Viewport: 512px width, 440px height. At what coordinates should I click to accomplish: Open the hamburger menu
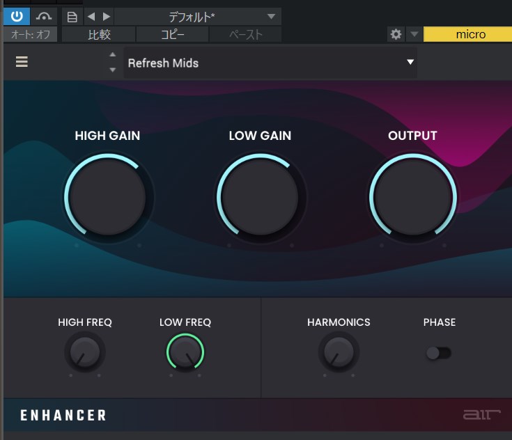click(x=22, y=62)
